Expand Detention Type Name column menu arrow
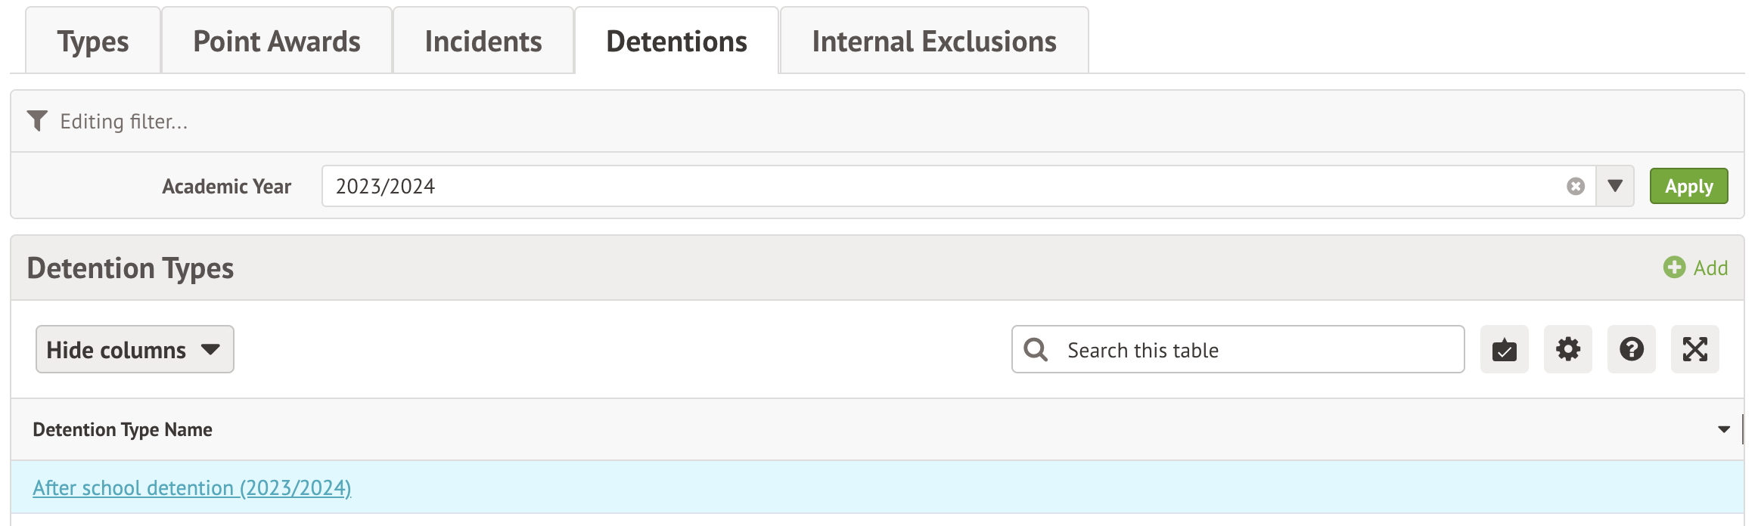This screenshot has height=526, width=1758. point(1723,430)
